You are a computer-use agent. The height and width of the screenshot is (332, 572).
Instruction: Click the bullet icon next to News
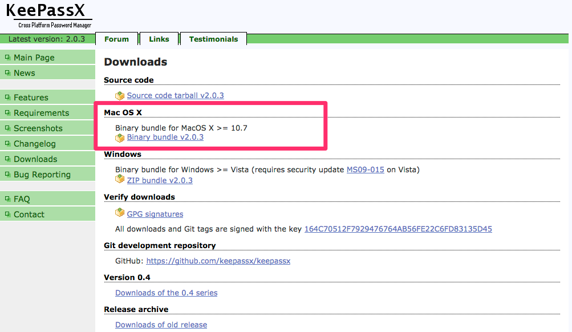click(7, 72)
